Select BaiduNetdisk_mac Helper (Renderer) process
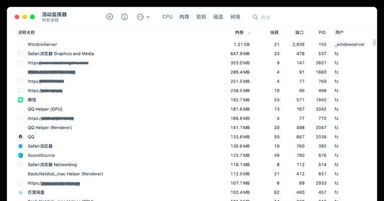Image resolution: width=384 pixels, height=201 pixels. click(x=65, y=174)
